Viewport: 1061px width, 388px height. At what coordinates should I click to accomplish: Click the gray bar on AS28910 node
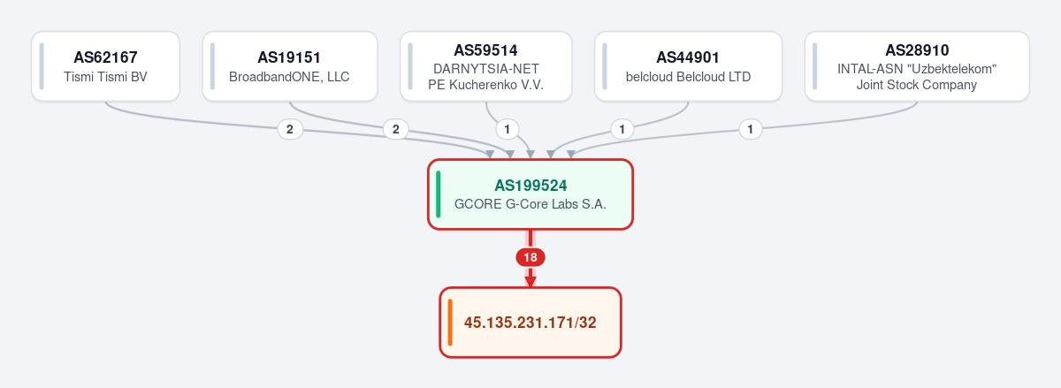815,66
